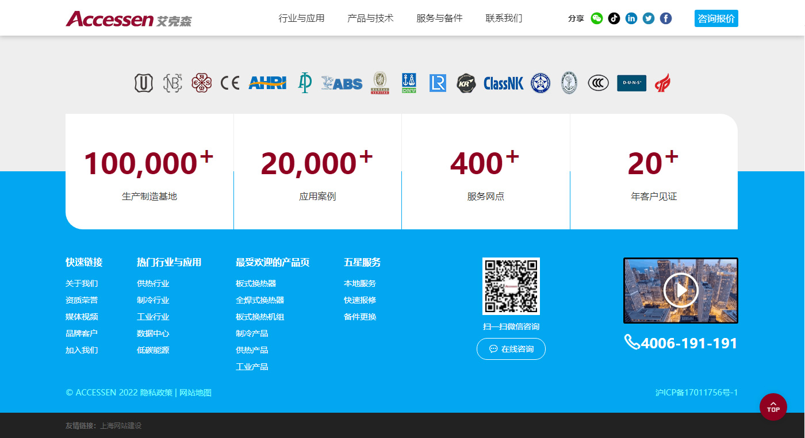The image size is (805, 438).
Task: Click the CE certification mark
Action: (x=230, y=83)
